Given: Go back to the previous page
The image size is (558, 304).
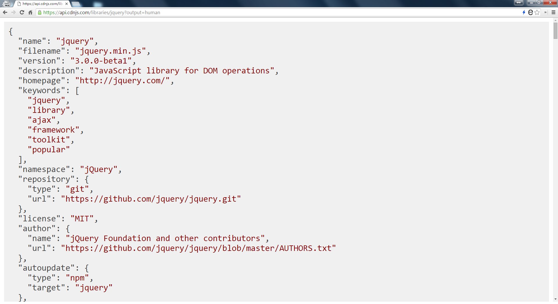Looking at the screenshot, I should click(5, 12).
